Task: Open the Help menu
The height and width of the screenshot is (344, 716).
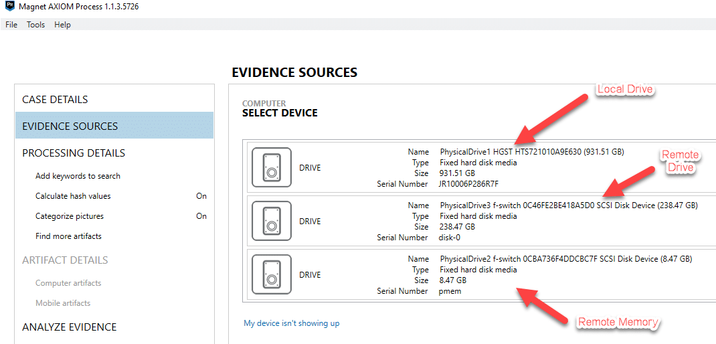Action: [62, 25]
